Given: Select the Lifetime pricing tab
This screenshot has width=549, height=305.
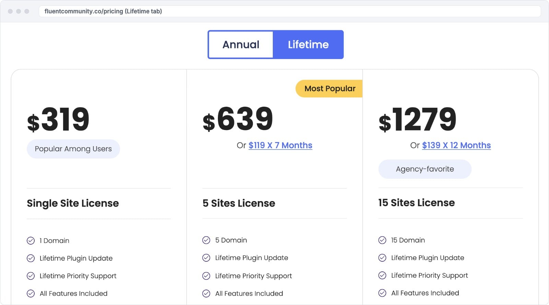Looking at the screenshot, I should click(x=308, y=45).
